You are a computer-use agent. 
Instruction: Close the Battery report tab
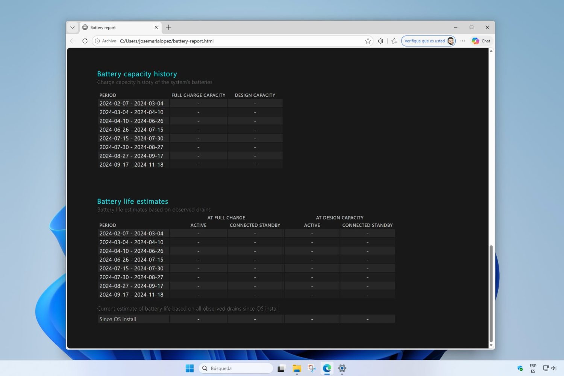pos(156,27)
